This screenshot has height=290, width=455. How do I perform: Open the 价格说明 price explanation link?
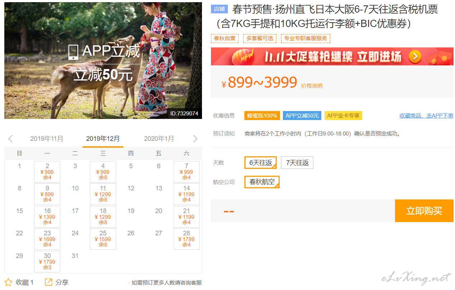tap(312, 86)
